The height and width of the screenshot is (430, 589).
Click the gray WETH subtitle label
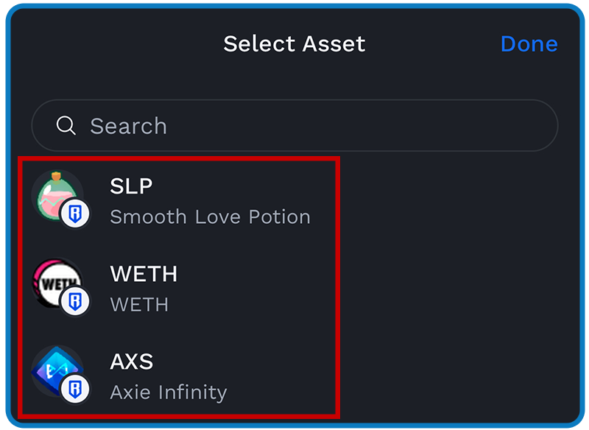tap(139, 305)
